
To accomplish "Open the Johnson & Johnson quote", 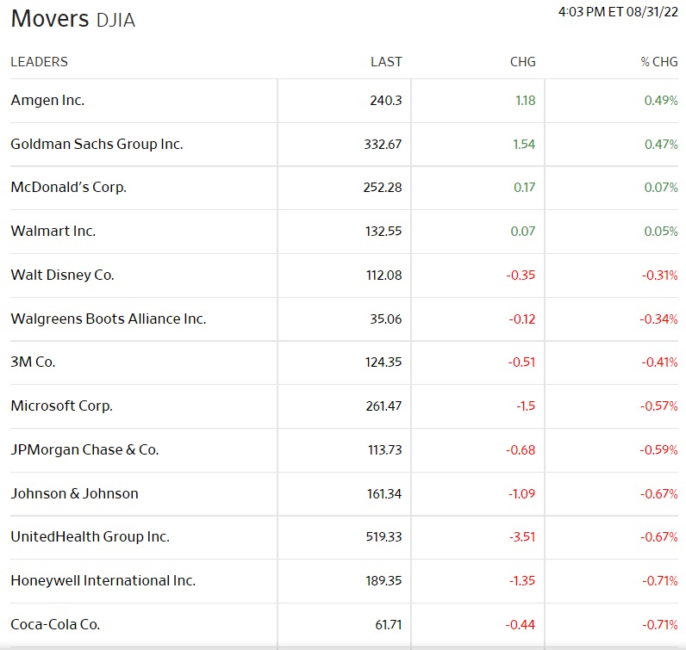I will point(74,493).
